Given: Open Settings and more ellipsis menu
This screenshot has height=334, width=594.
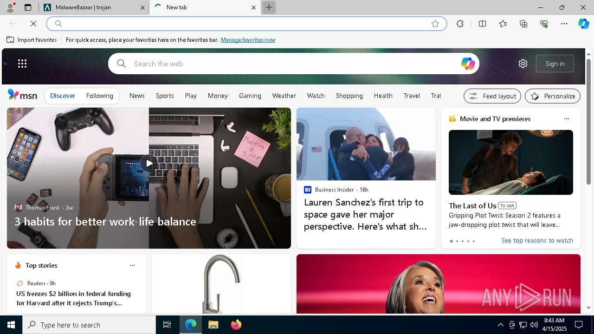Looking at the screenshot, I should 564,24.
